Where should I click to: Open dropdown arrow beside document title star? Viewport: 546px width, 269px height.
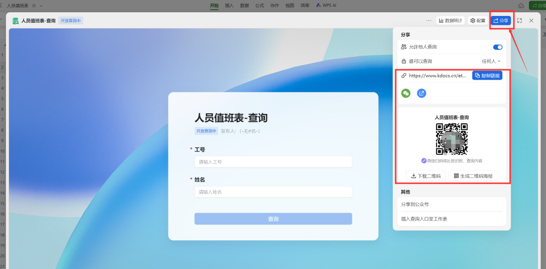[x=42, y=5]
